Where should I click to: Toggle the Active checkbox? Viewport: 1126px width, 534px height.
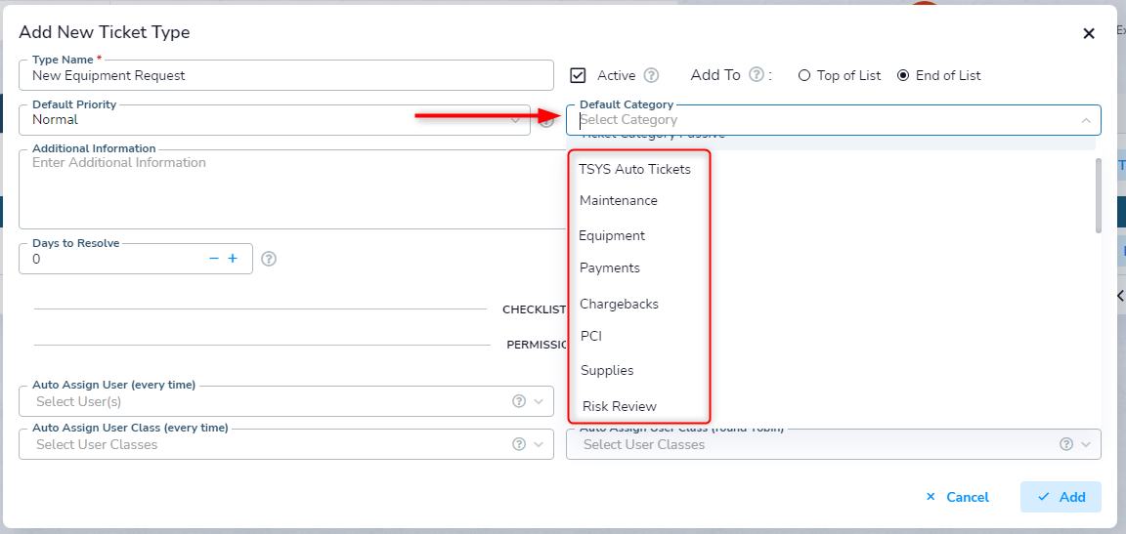point(578,75)
